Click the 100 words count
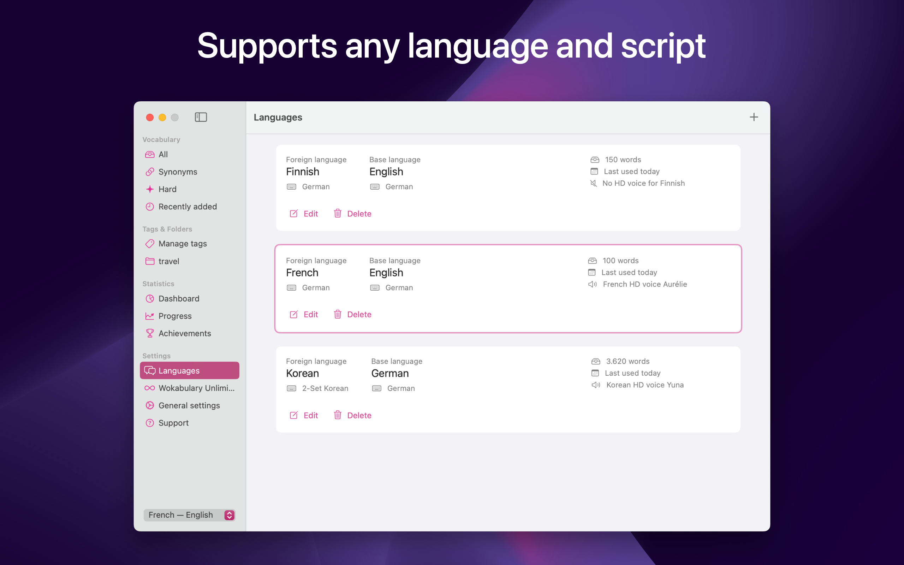This screenshot has height=565, width=904. (620, 261)
